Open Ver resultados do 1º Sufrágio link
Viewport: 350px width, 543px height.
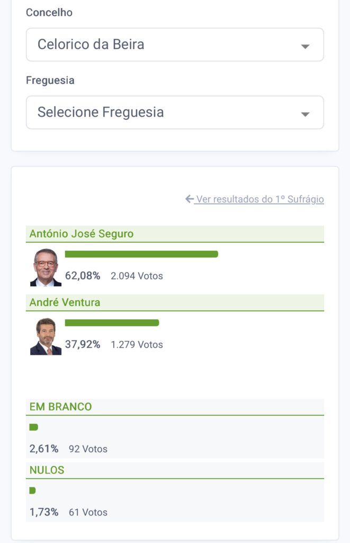(259, 199)
